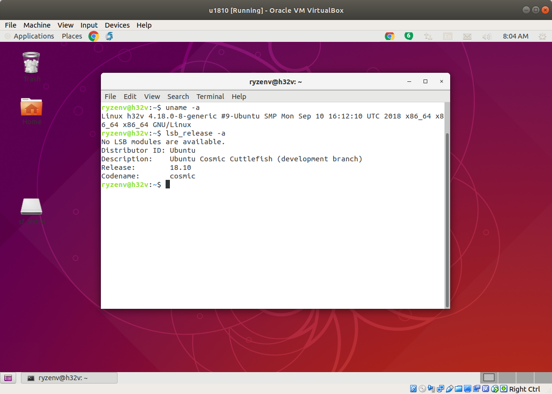This screenshot has height=394, width=552.
Task: Click the 'Right Ctrl' host key label
Action: pyautogui.click(x=524, y=389)
